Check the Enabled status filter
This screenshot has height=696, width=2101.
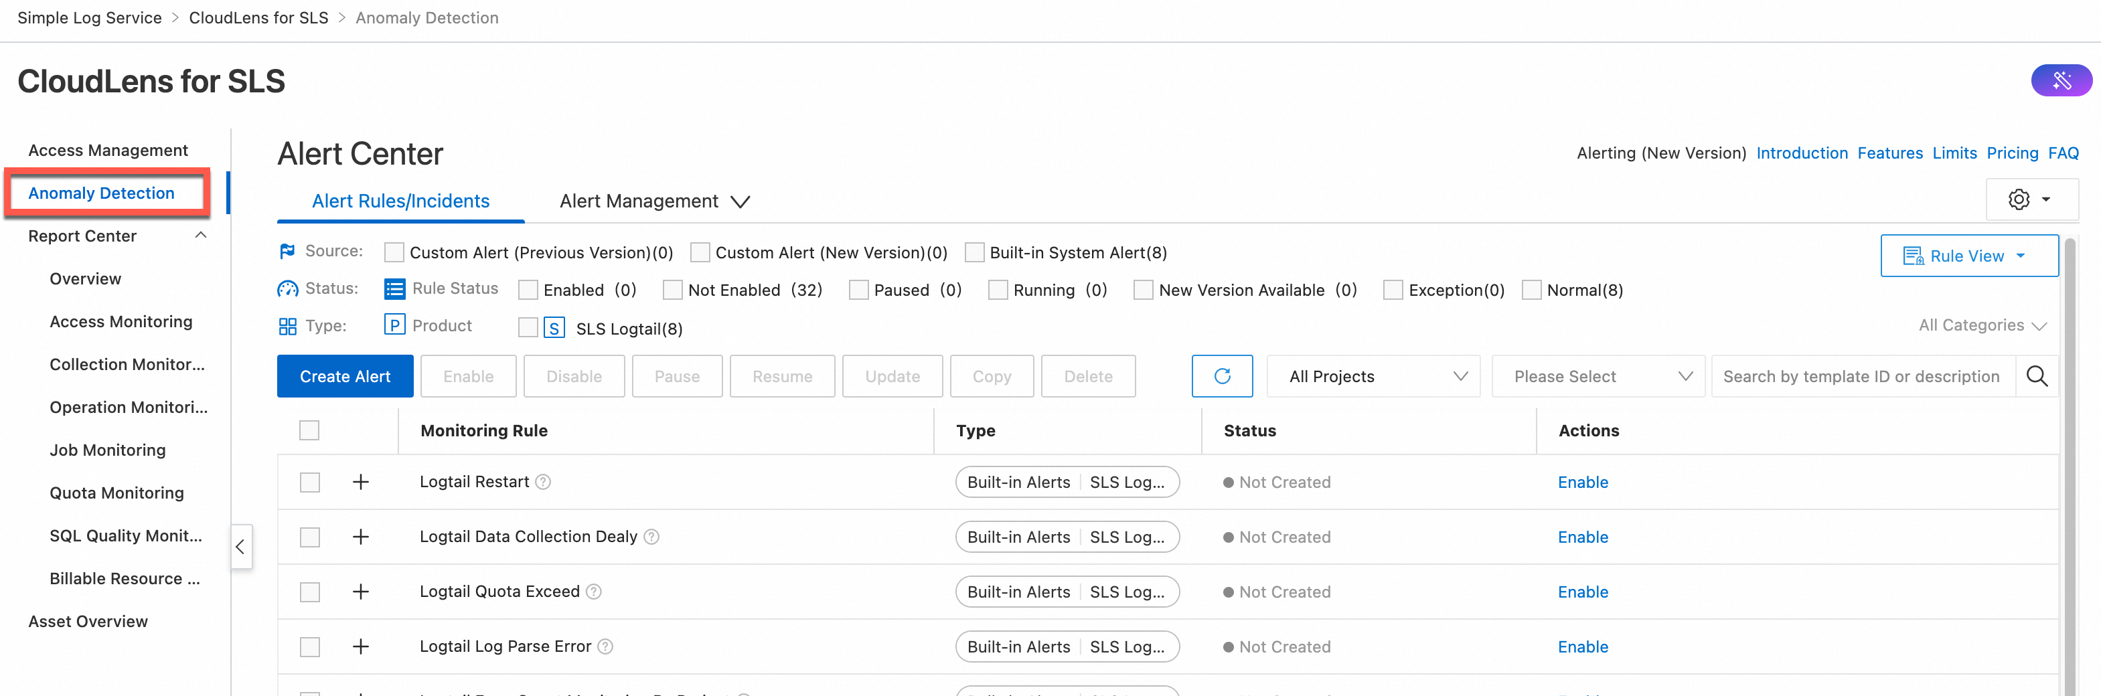[528, 290]
